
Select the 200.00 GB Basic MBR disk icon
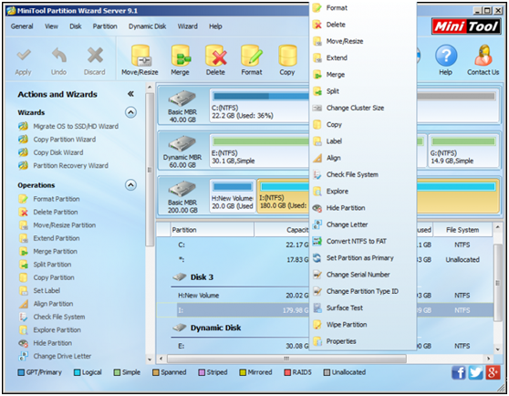pyautogui.click(x=182, y=189)
